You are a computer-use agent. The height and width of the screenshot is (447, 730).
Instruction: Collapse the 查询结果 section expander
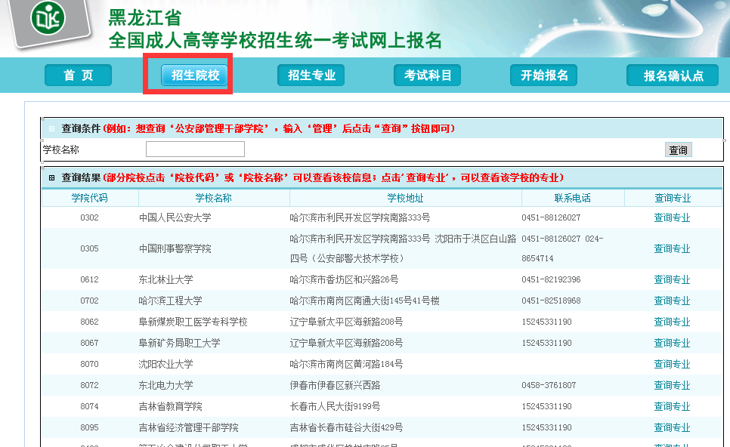[51, 177]
